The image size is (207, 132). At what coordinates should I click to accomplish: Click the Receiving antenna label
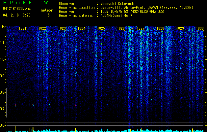pyautogui.click(x=76, y=16)
